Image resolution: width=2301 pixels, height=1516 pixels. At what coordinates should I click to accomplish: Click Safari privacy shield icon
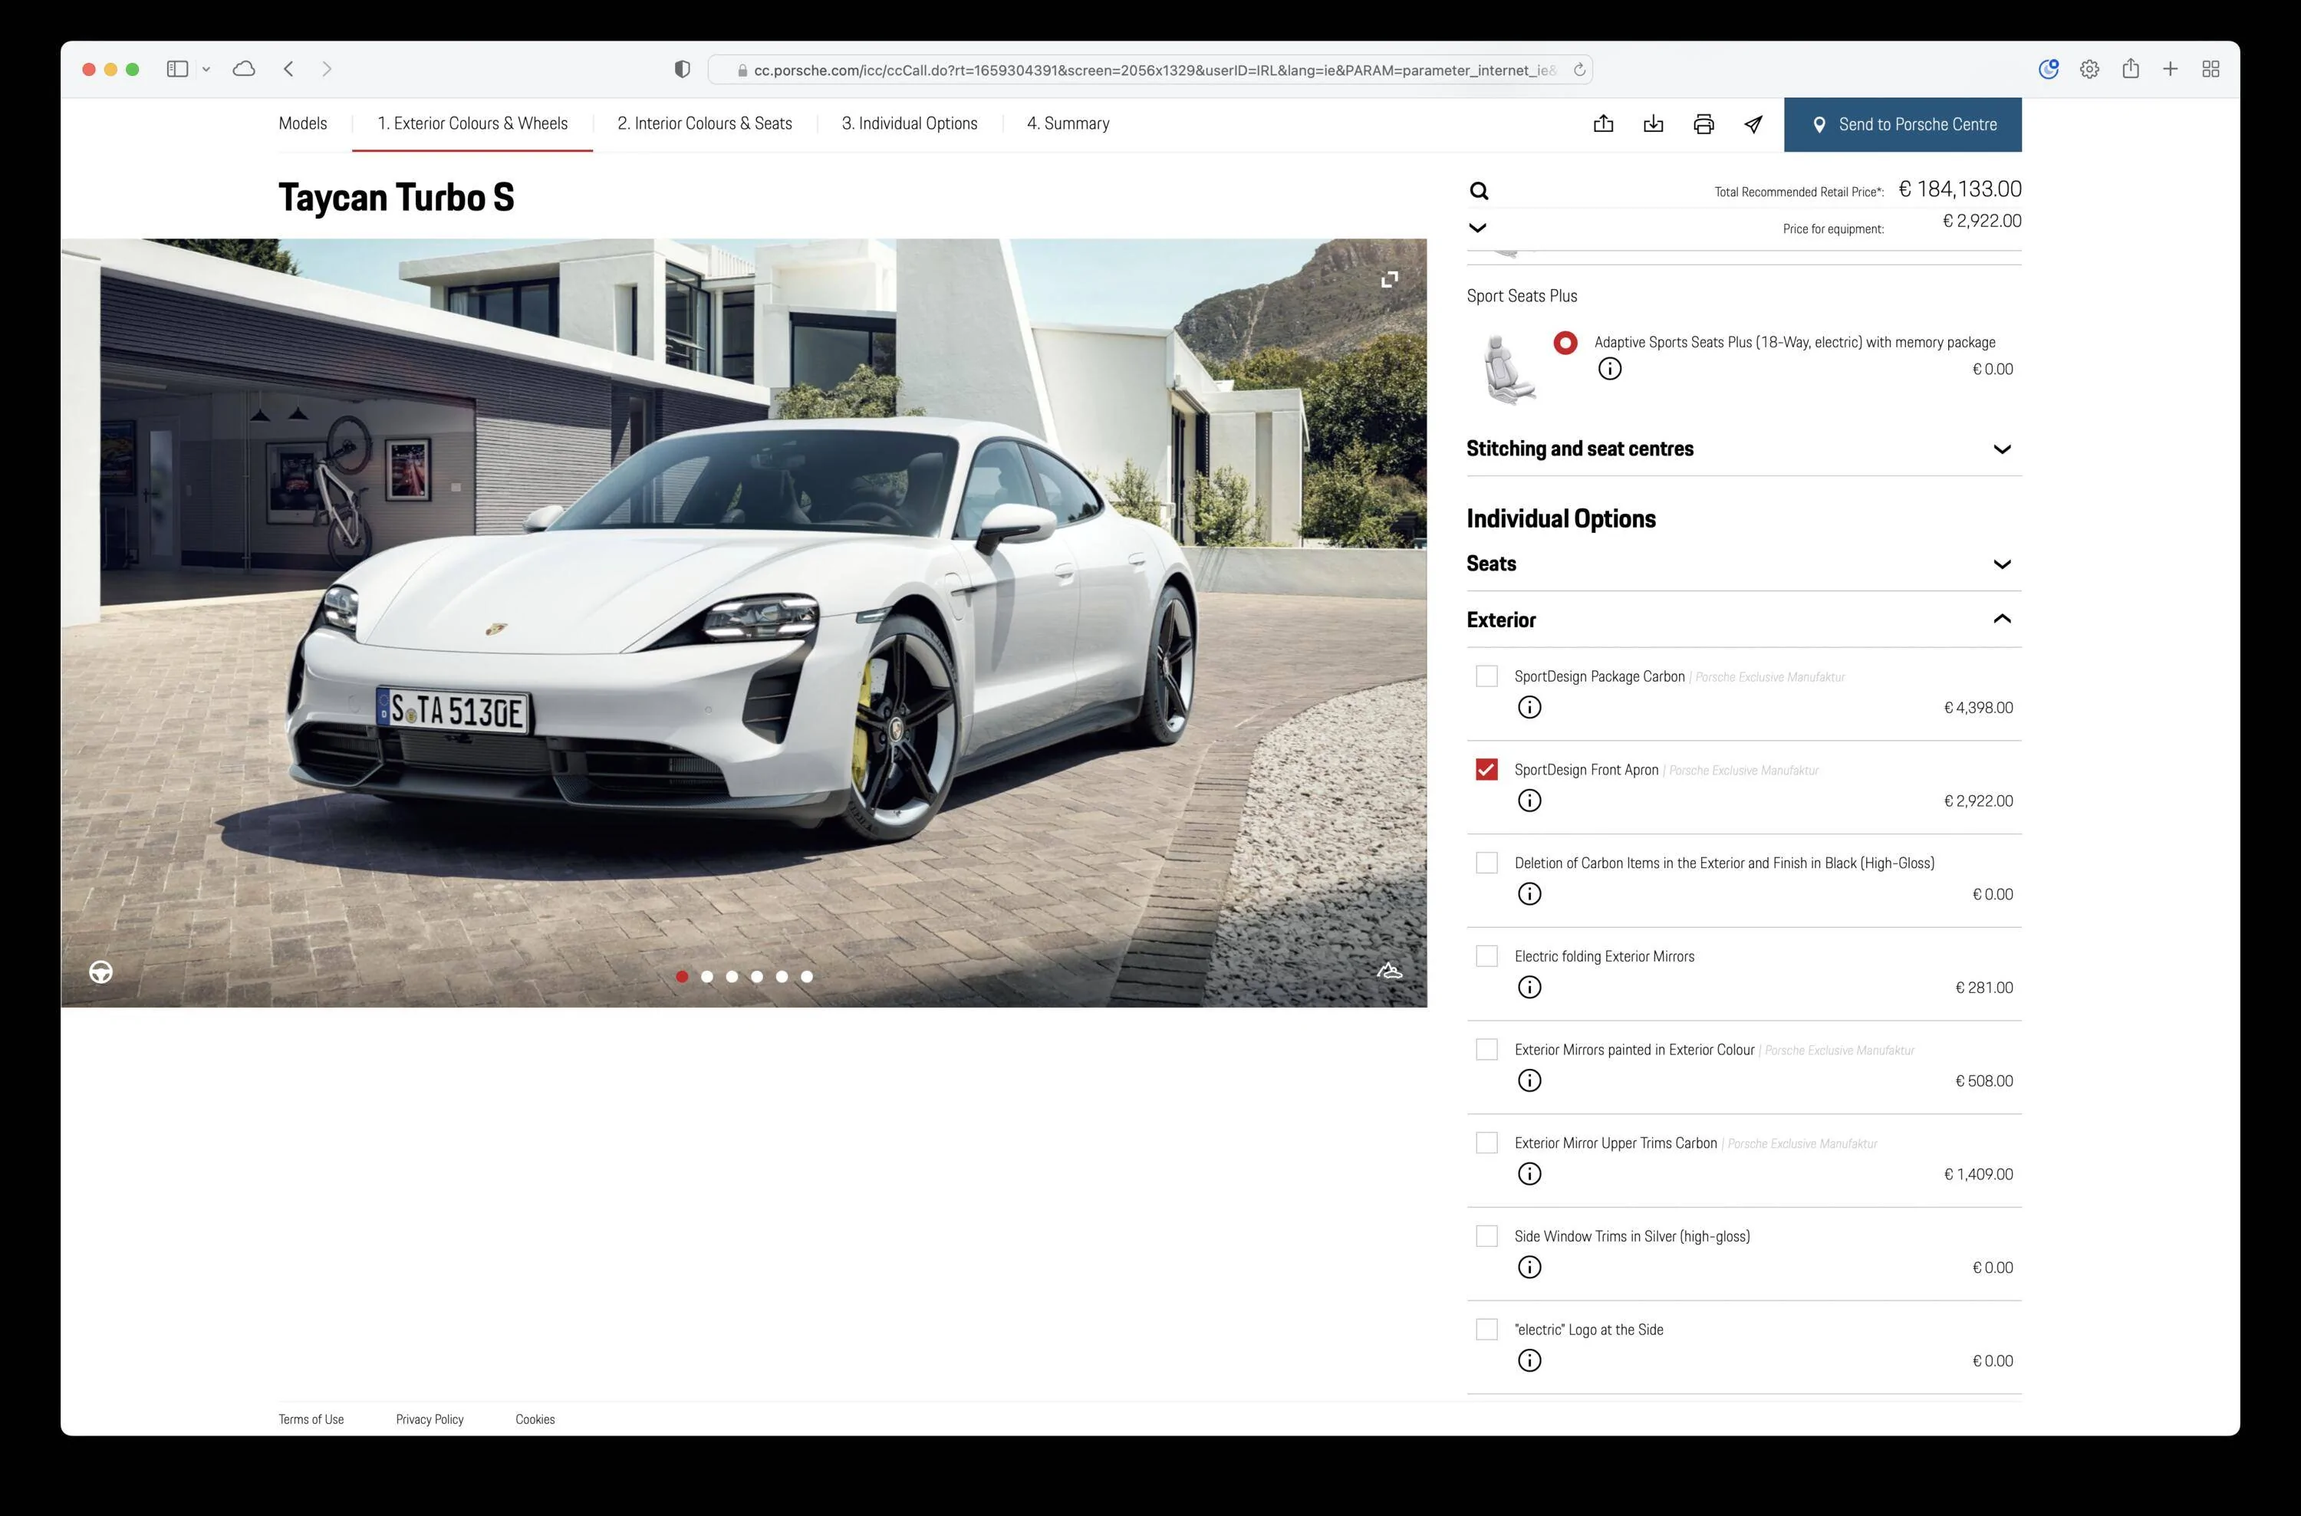682,70
